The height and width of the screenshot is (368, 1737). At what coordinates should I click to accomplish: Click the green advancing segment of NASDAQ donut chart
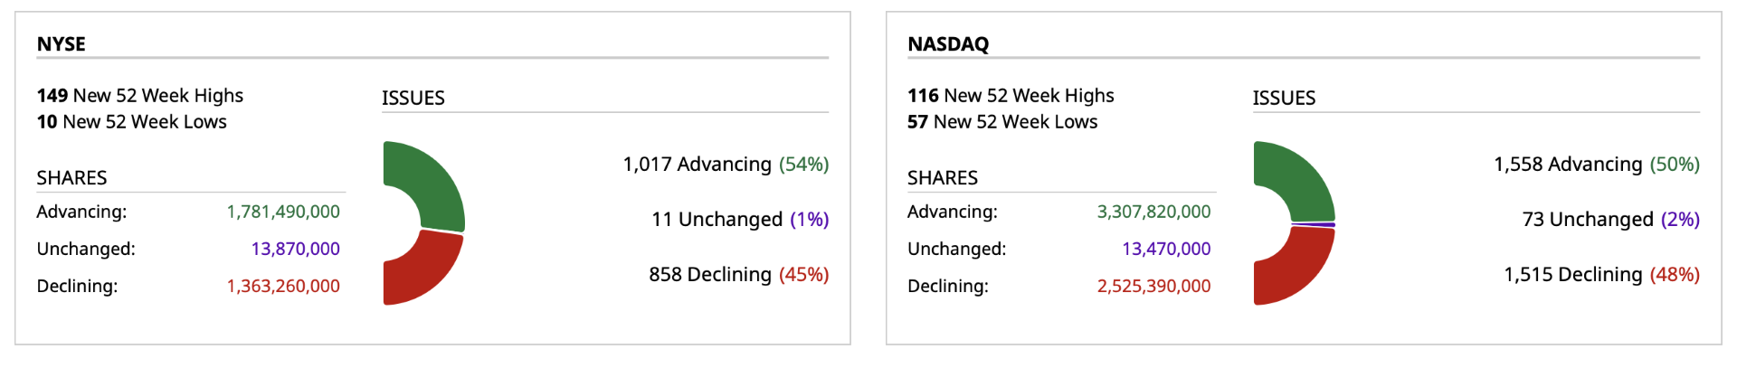[x=1303, y=179]
